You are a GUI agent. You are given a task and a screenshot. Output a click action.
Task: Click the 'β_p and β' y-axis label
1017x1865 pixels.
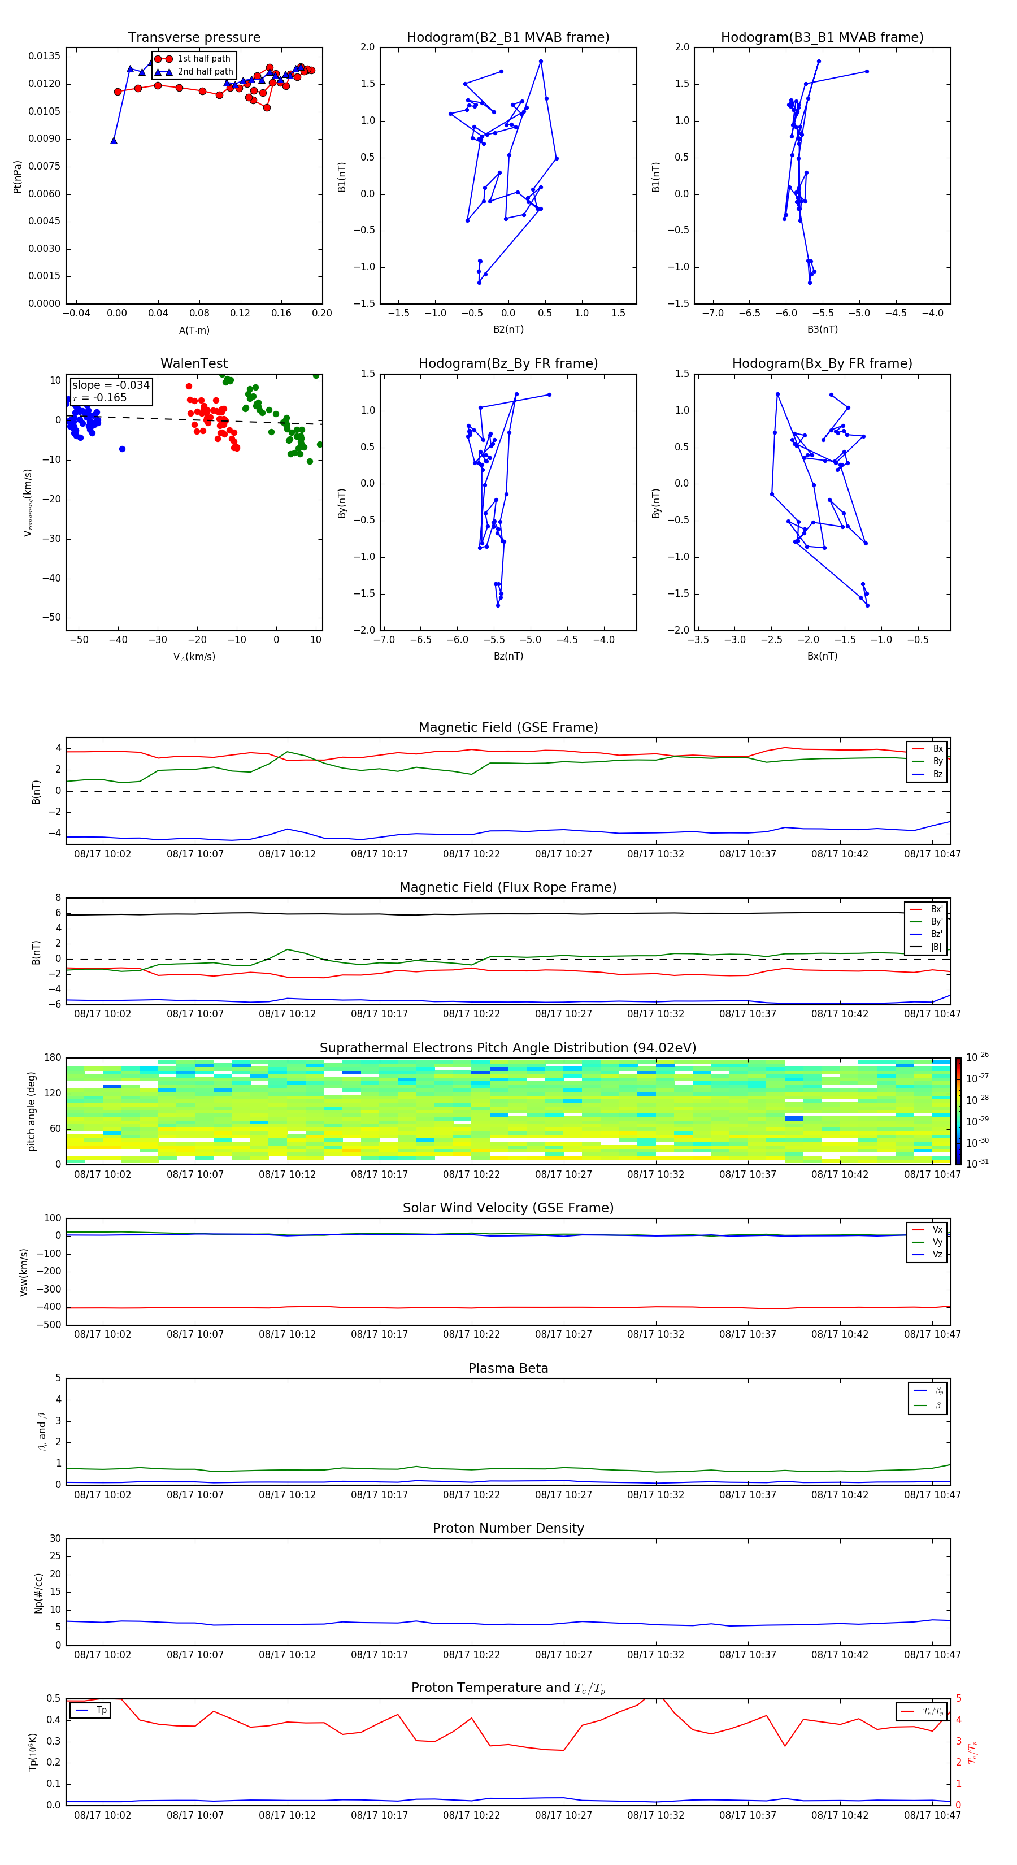click(42, 1432)
